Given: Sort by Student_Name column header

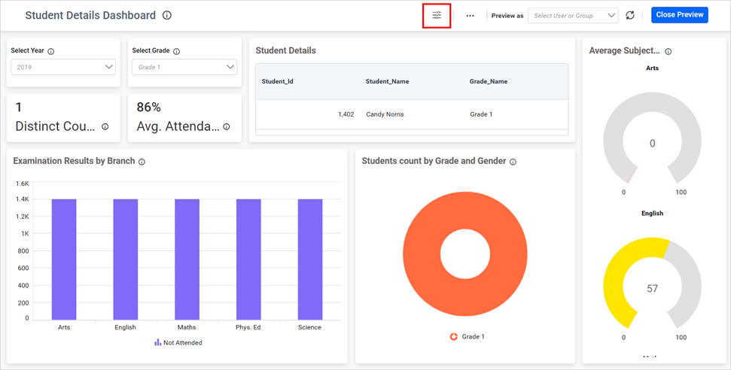Looking at the screenshot, I should (x=387, y=81).
